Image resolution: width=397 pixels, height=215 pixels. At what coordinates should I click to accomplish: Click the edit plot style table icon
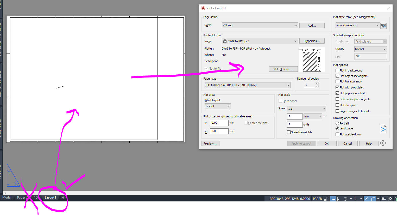coord(383,26)
